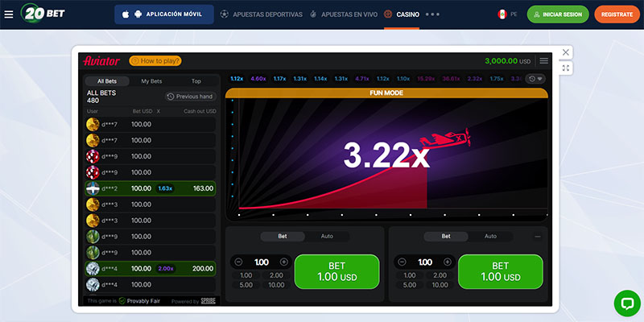Choose 10.00 quick amount in left panel

click(276, 285)
